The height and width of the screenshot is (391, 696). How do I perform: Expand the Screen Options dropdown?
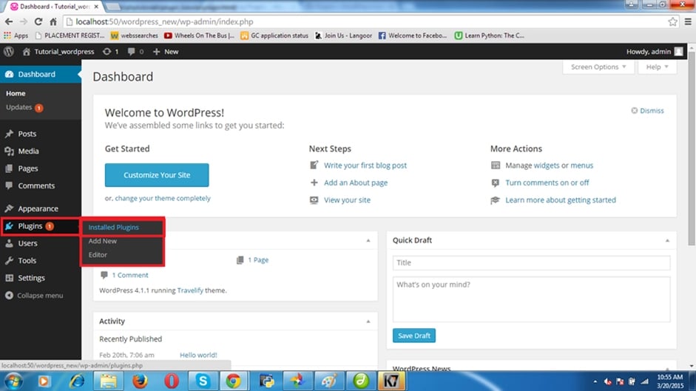pyautogui.click(x=598, y=67)
